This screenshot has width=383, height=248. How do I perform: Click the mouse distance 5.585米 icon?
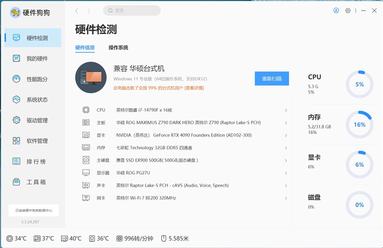[164, 238]
